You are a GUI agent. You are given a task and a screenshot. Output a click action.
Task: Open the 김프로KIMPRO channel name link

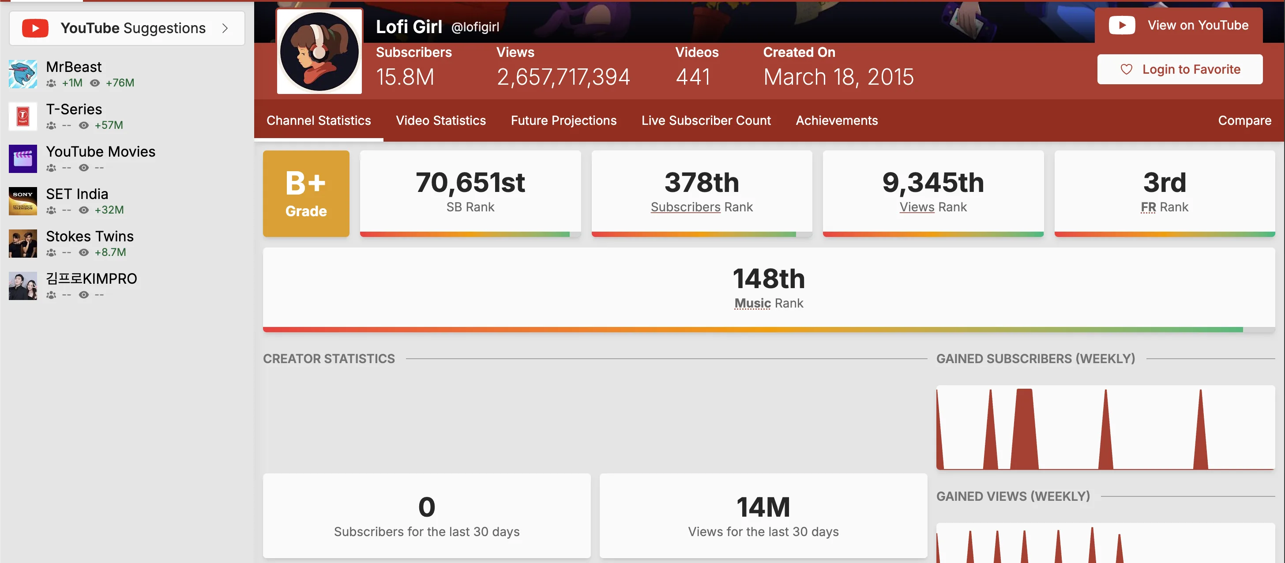pyautogui.click(x=91, y=279)
